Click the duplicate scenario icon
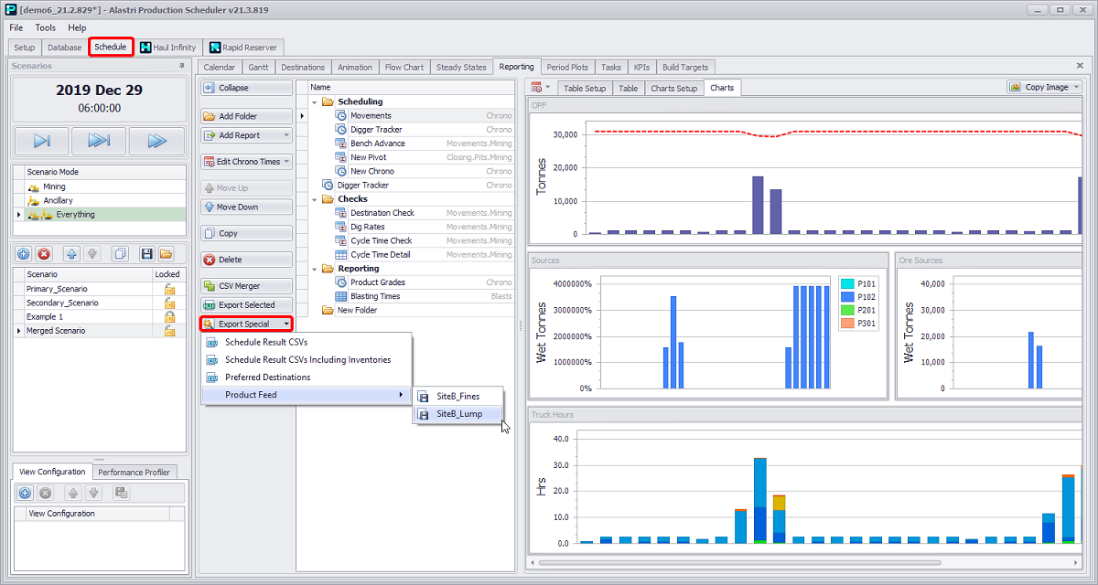The height and width of the screenshot is (585, 1098). coord(119,253)
